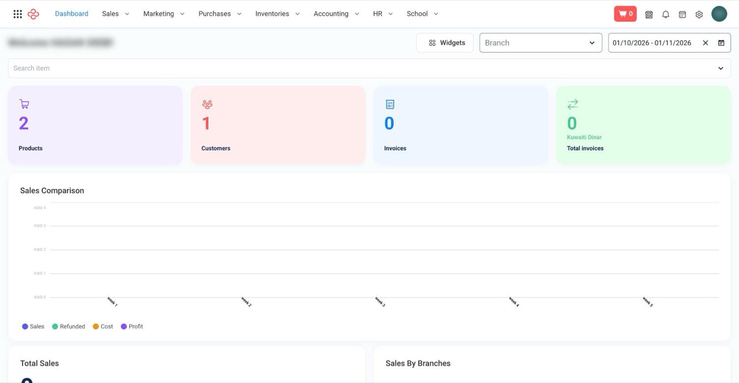Image resolution: width=739 pixels, height=383 pixels.
Task: Open the apps grid launcher
Action: coord(18,14)
